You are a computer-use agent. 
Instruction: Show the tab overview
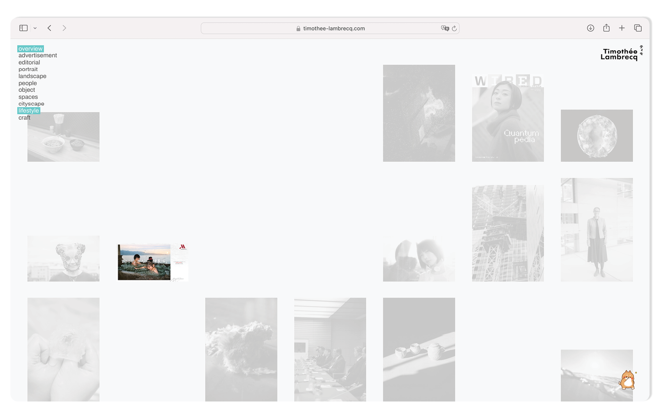tap(638, 28)
